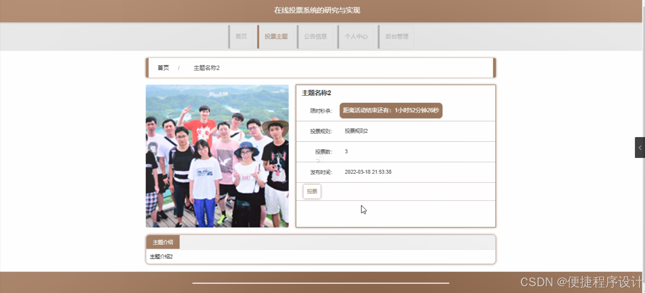The height and width of the screenshot is (293, 645).
Task: Click the 主题名称2 breadcrumb item
Action: pyautogui.click(x=207, y=68)
